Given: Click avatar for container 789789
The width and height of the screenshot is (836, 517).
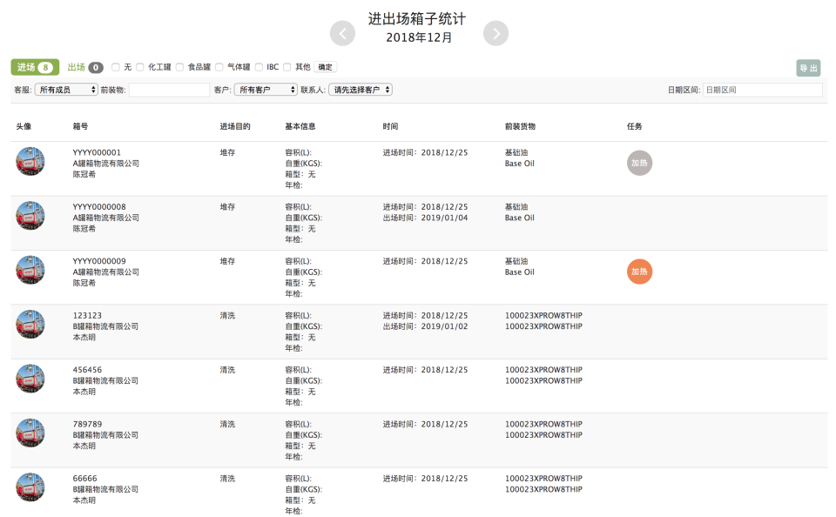Looking at the screenshot, I should (30, 433).
